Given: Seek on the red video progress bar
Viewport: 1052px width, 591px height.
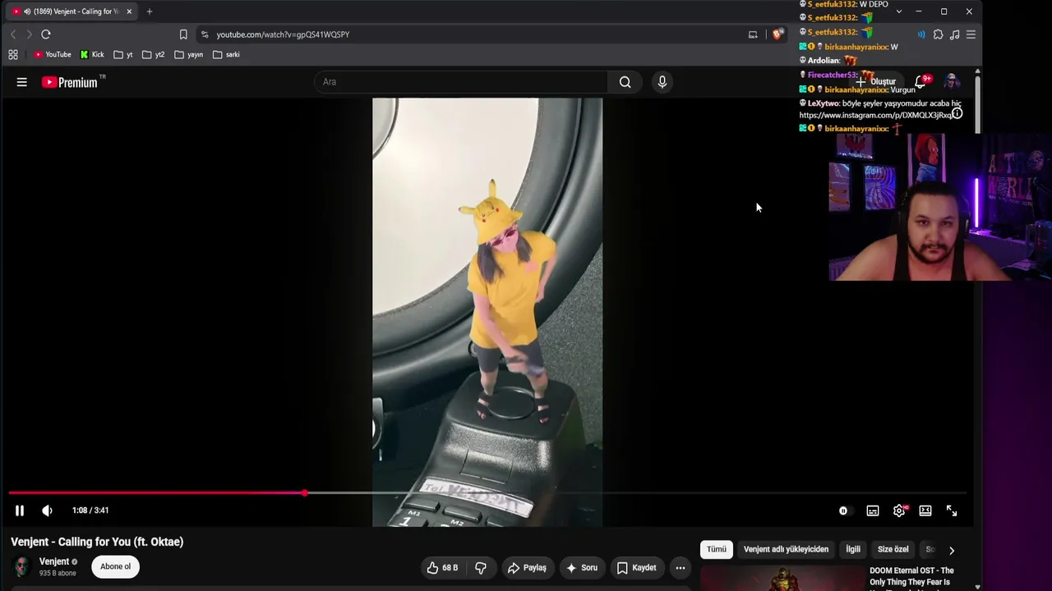Looking at the screenshot, I should (156, 492).
